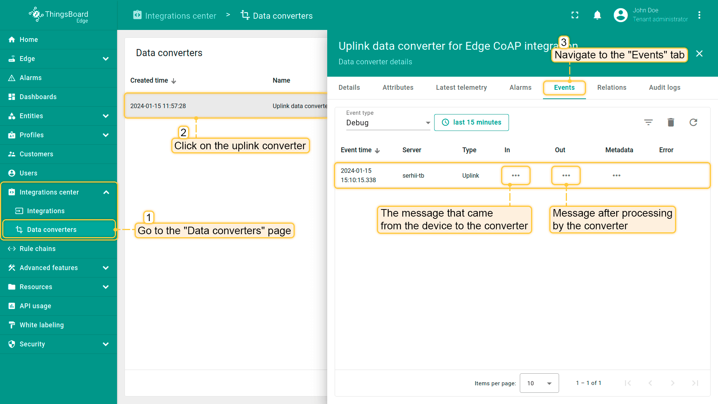Go to previous events page

(x=650, y=383)
